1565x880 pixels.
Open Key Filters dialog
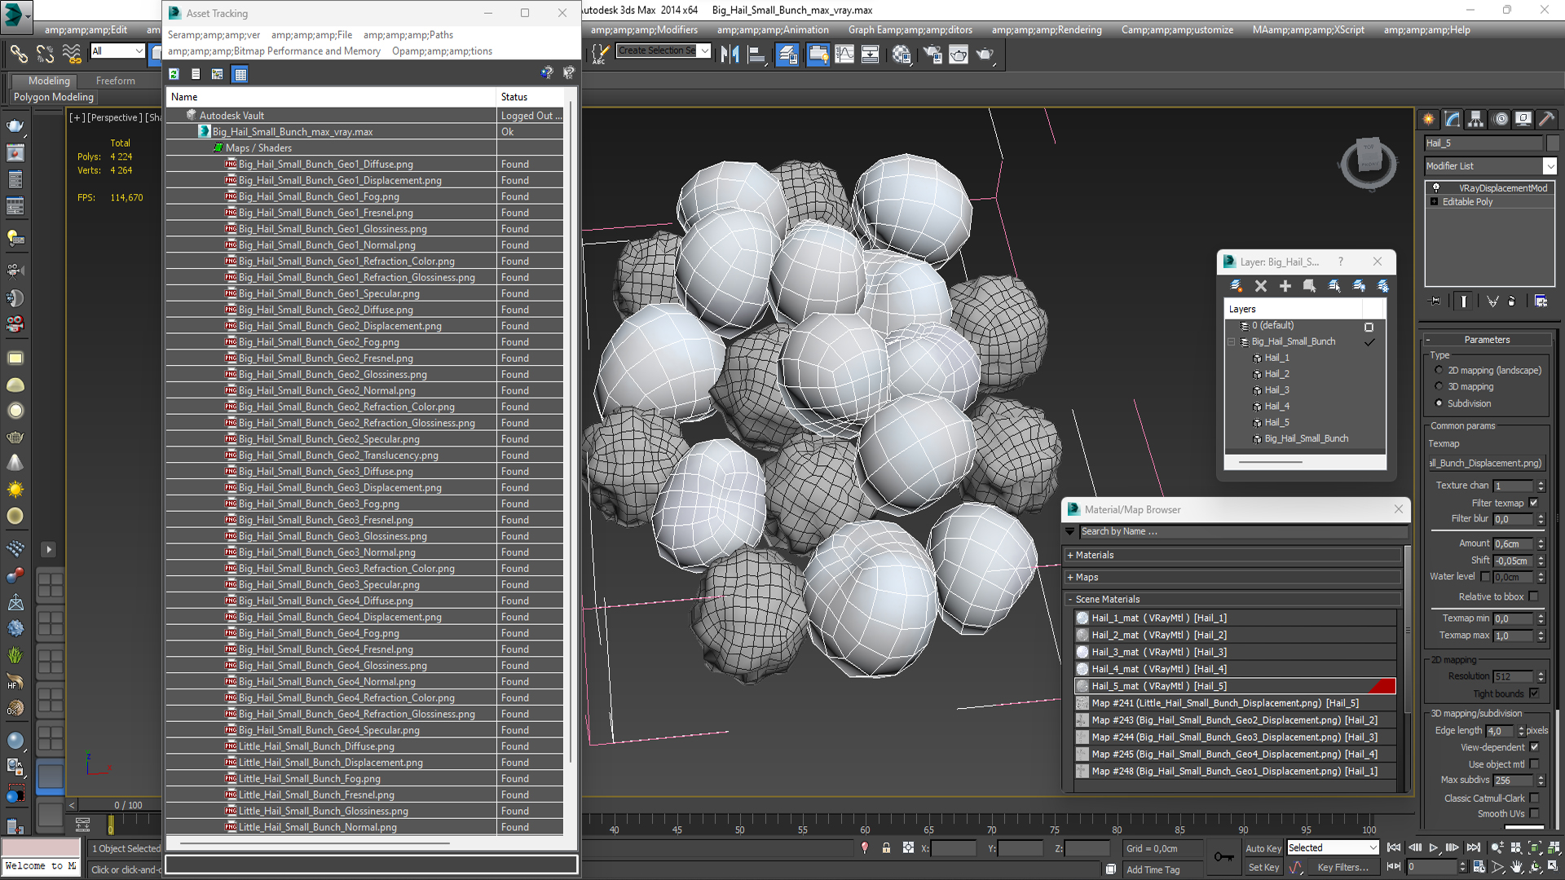(1342, 867)
